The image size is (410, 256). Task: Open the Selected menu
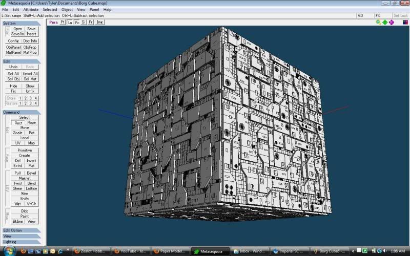50,9
